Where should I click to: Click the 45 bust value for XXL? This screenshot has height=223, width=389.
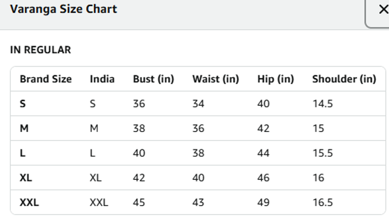coord(139,202)
